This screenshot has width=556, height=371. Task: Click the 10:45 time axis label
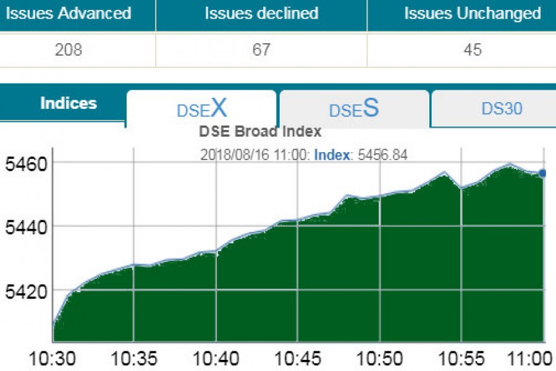pyautogui.click(x=298, y=358)
